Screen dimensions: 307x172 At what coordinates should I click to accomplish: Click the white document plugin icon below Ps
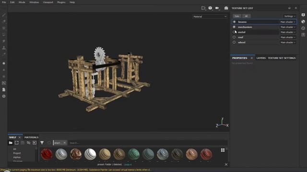4,90
